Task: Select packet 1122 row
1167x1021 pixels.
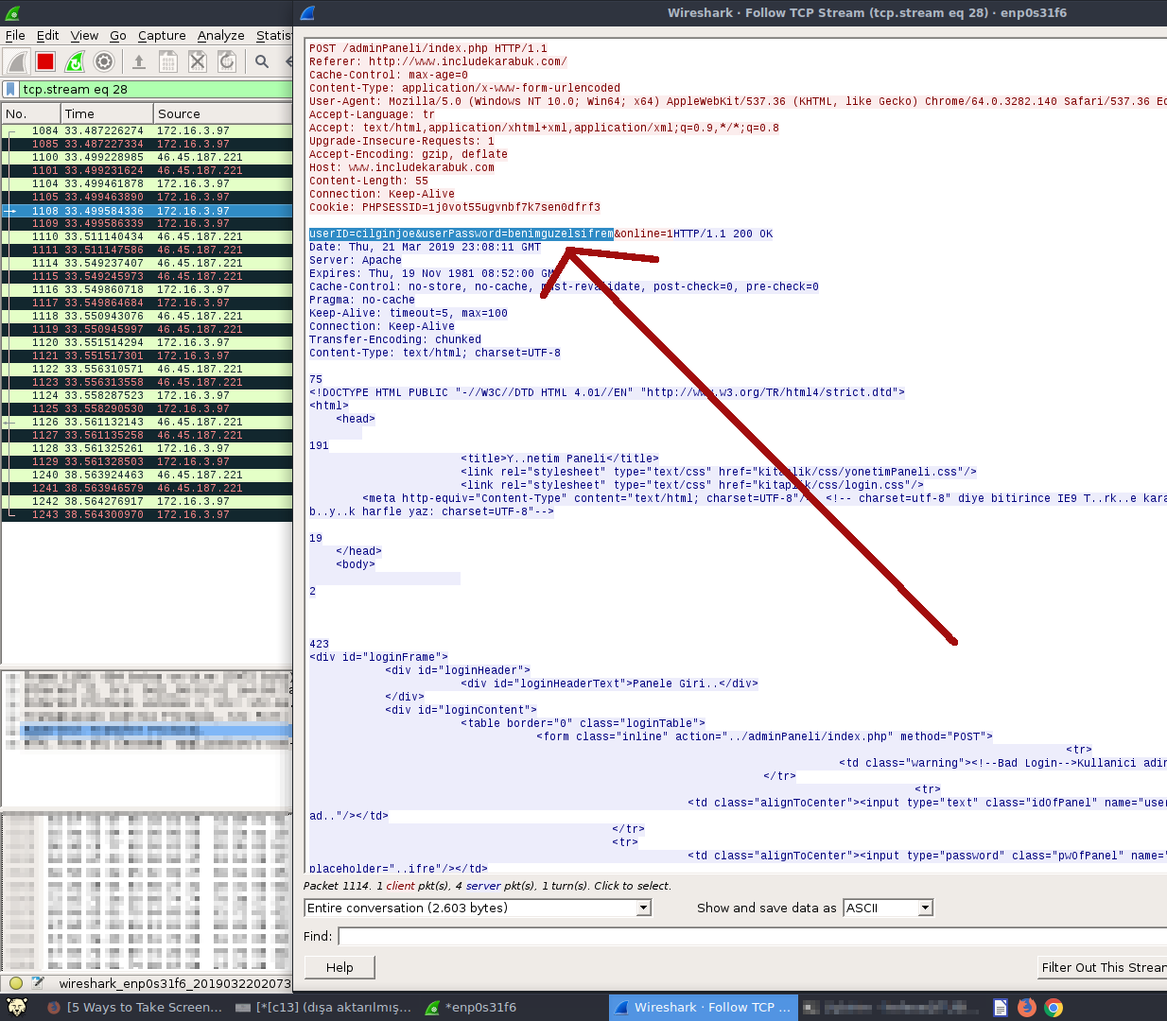Action: coord(148,369)
